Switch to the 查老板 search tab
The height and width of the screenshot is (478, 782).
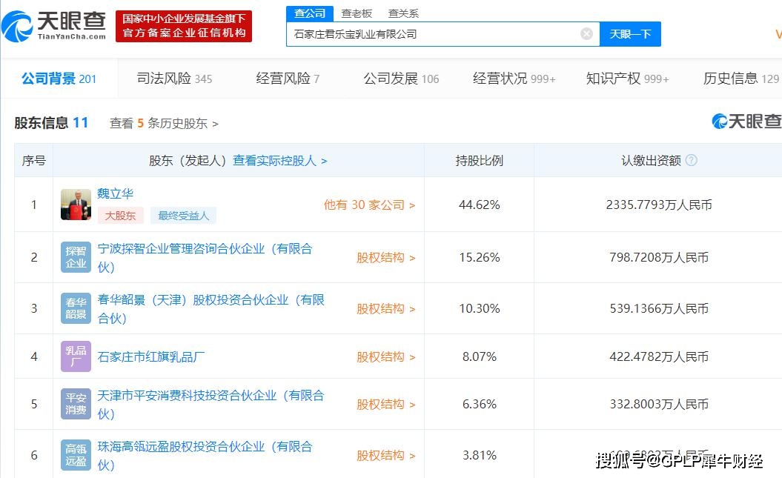[x=357, y=13]
